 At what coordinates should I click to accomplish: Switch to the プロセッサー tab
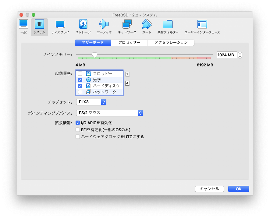(x=129, y=43)
